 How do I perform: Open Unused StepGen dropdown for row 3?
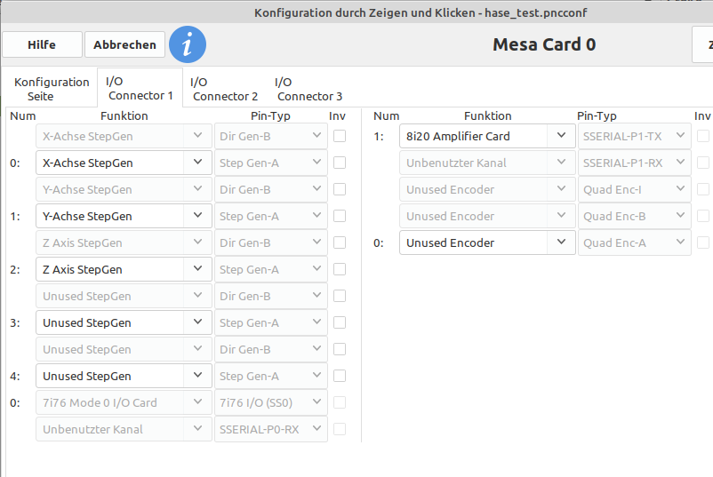[124, 323]
